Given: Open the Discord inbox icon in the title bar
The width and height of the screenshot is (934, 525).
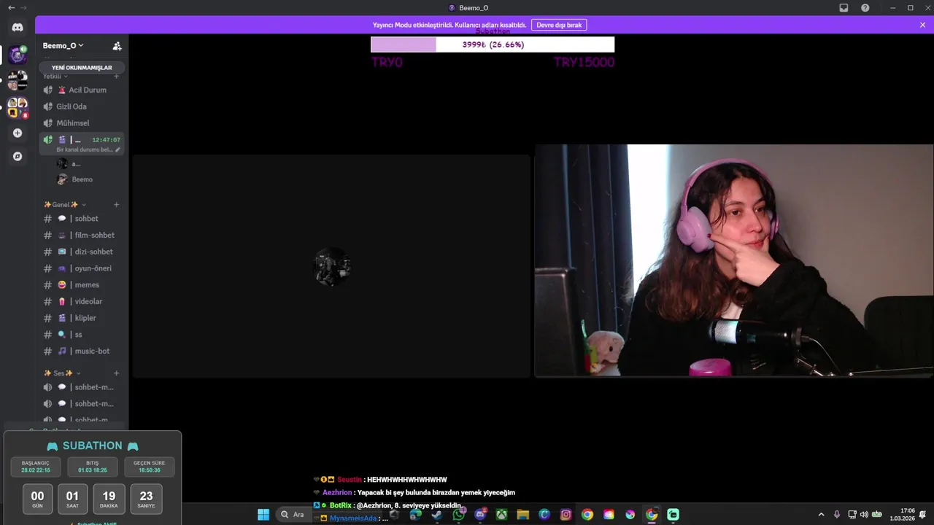Looking at the screenshot, I should tap(844, 8).
